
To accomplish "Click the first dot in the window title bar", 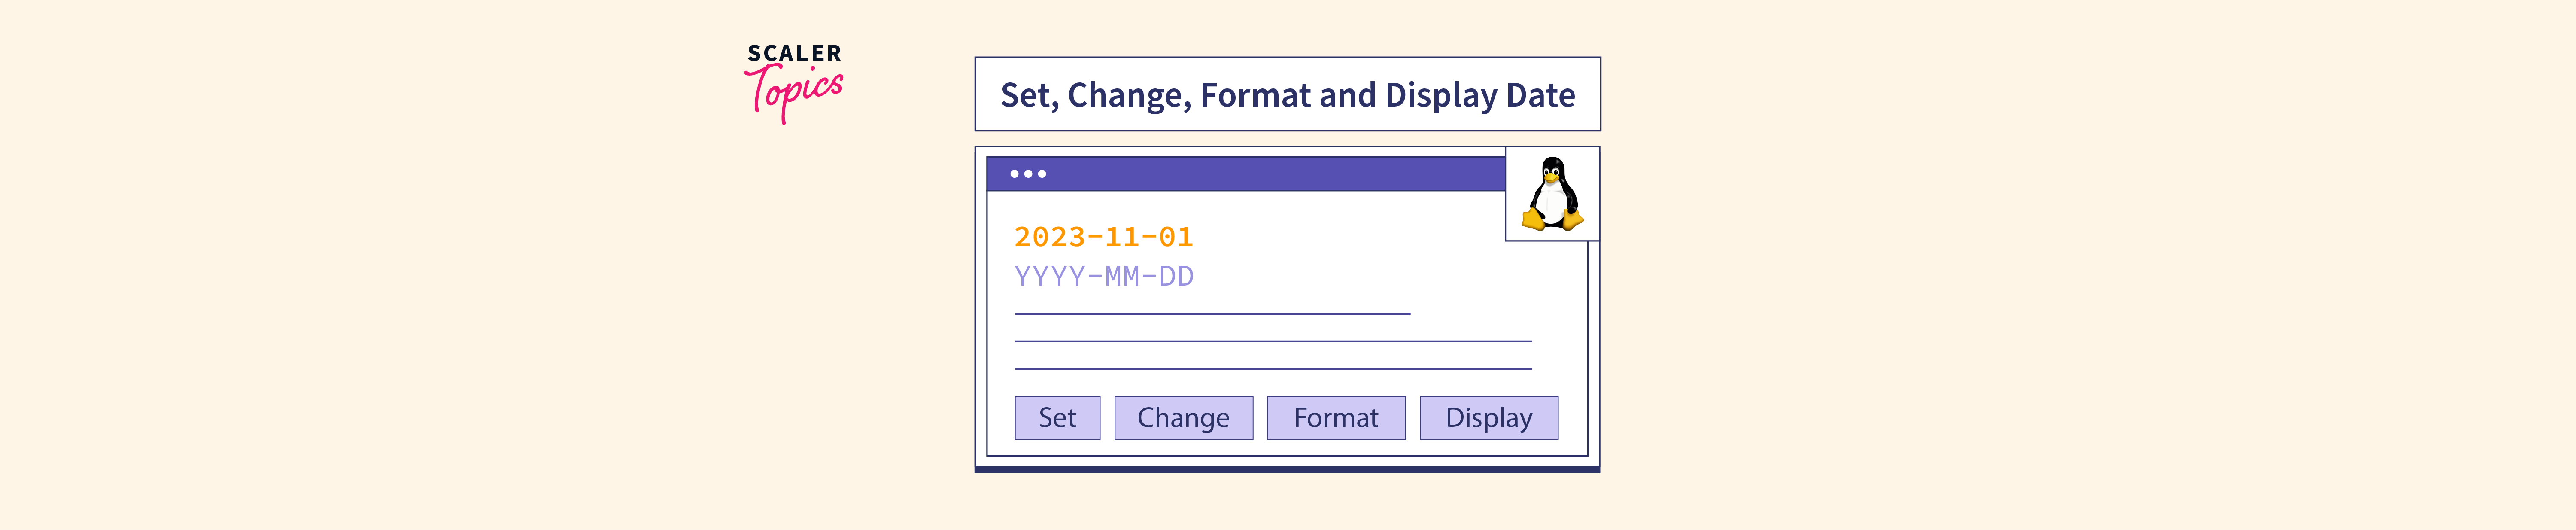I will pos(1014,174).
